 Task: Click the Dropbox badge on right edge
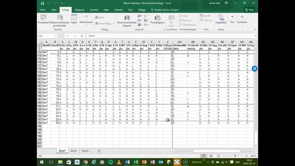click(x=254, y=69)
